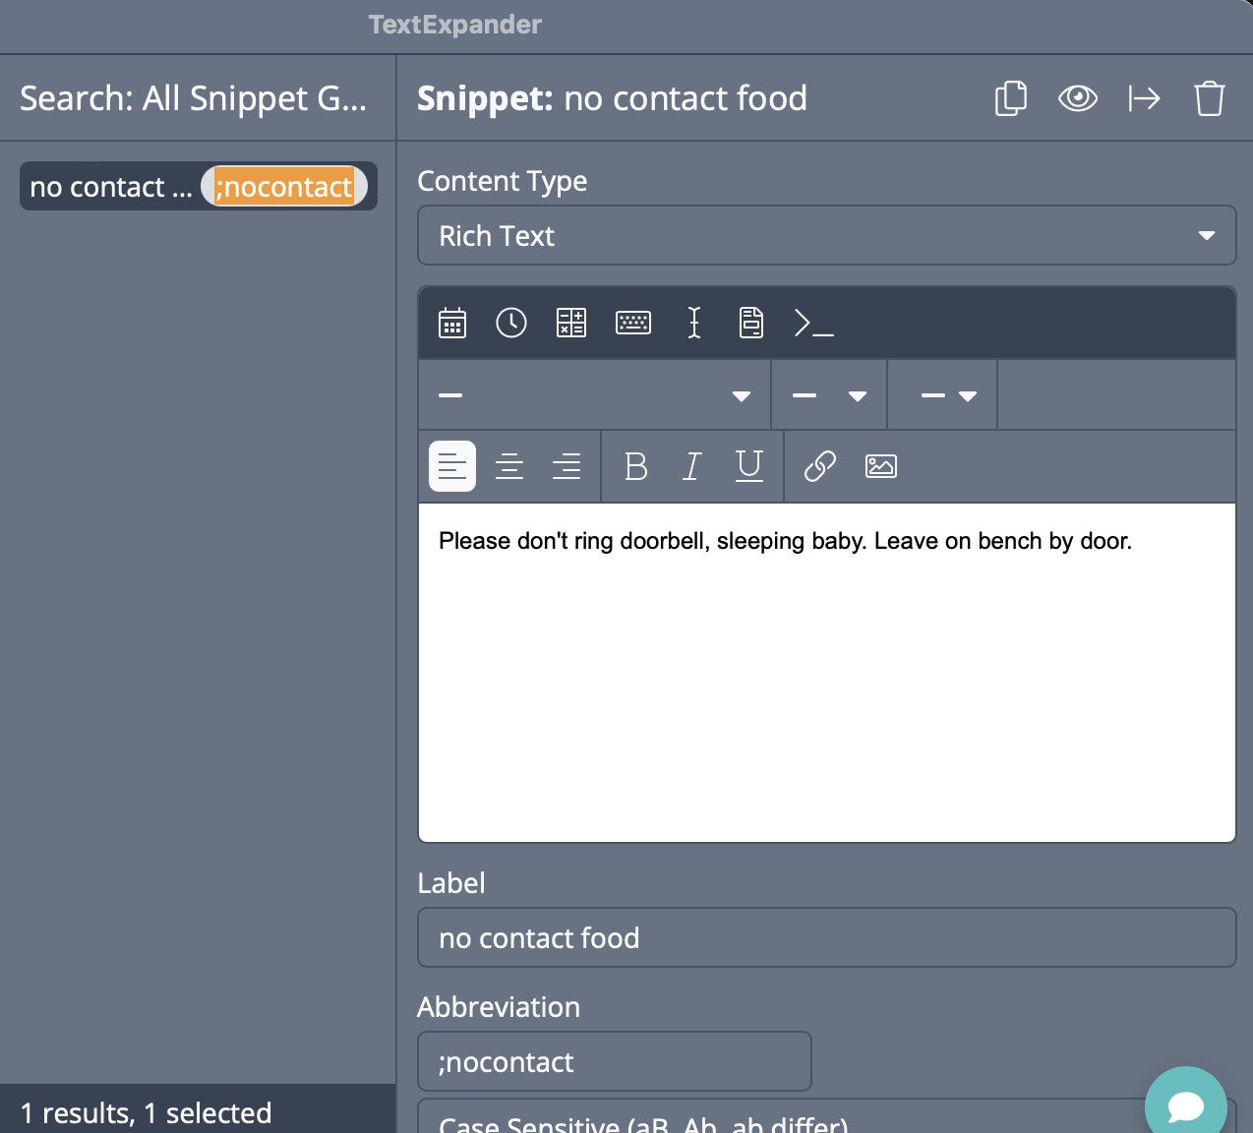Select the ;nocontact snippet in results list
The image size is (1253, 1133).
tap(198, 187)
